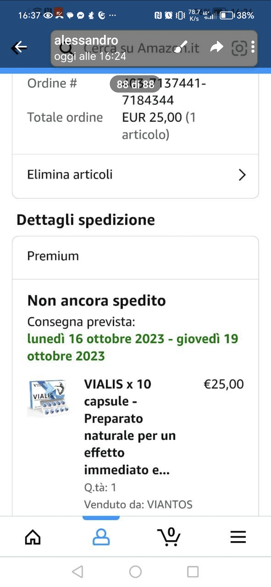Tap the share forward arrow icon

[217, 47]
